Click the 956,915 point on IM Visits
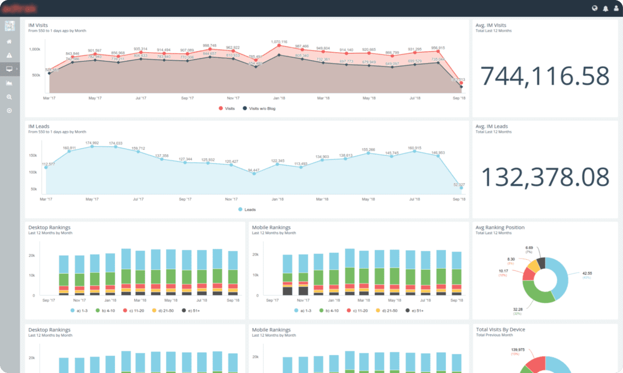The width and height of the screenshot is (623, 373). (438, 51)
